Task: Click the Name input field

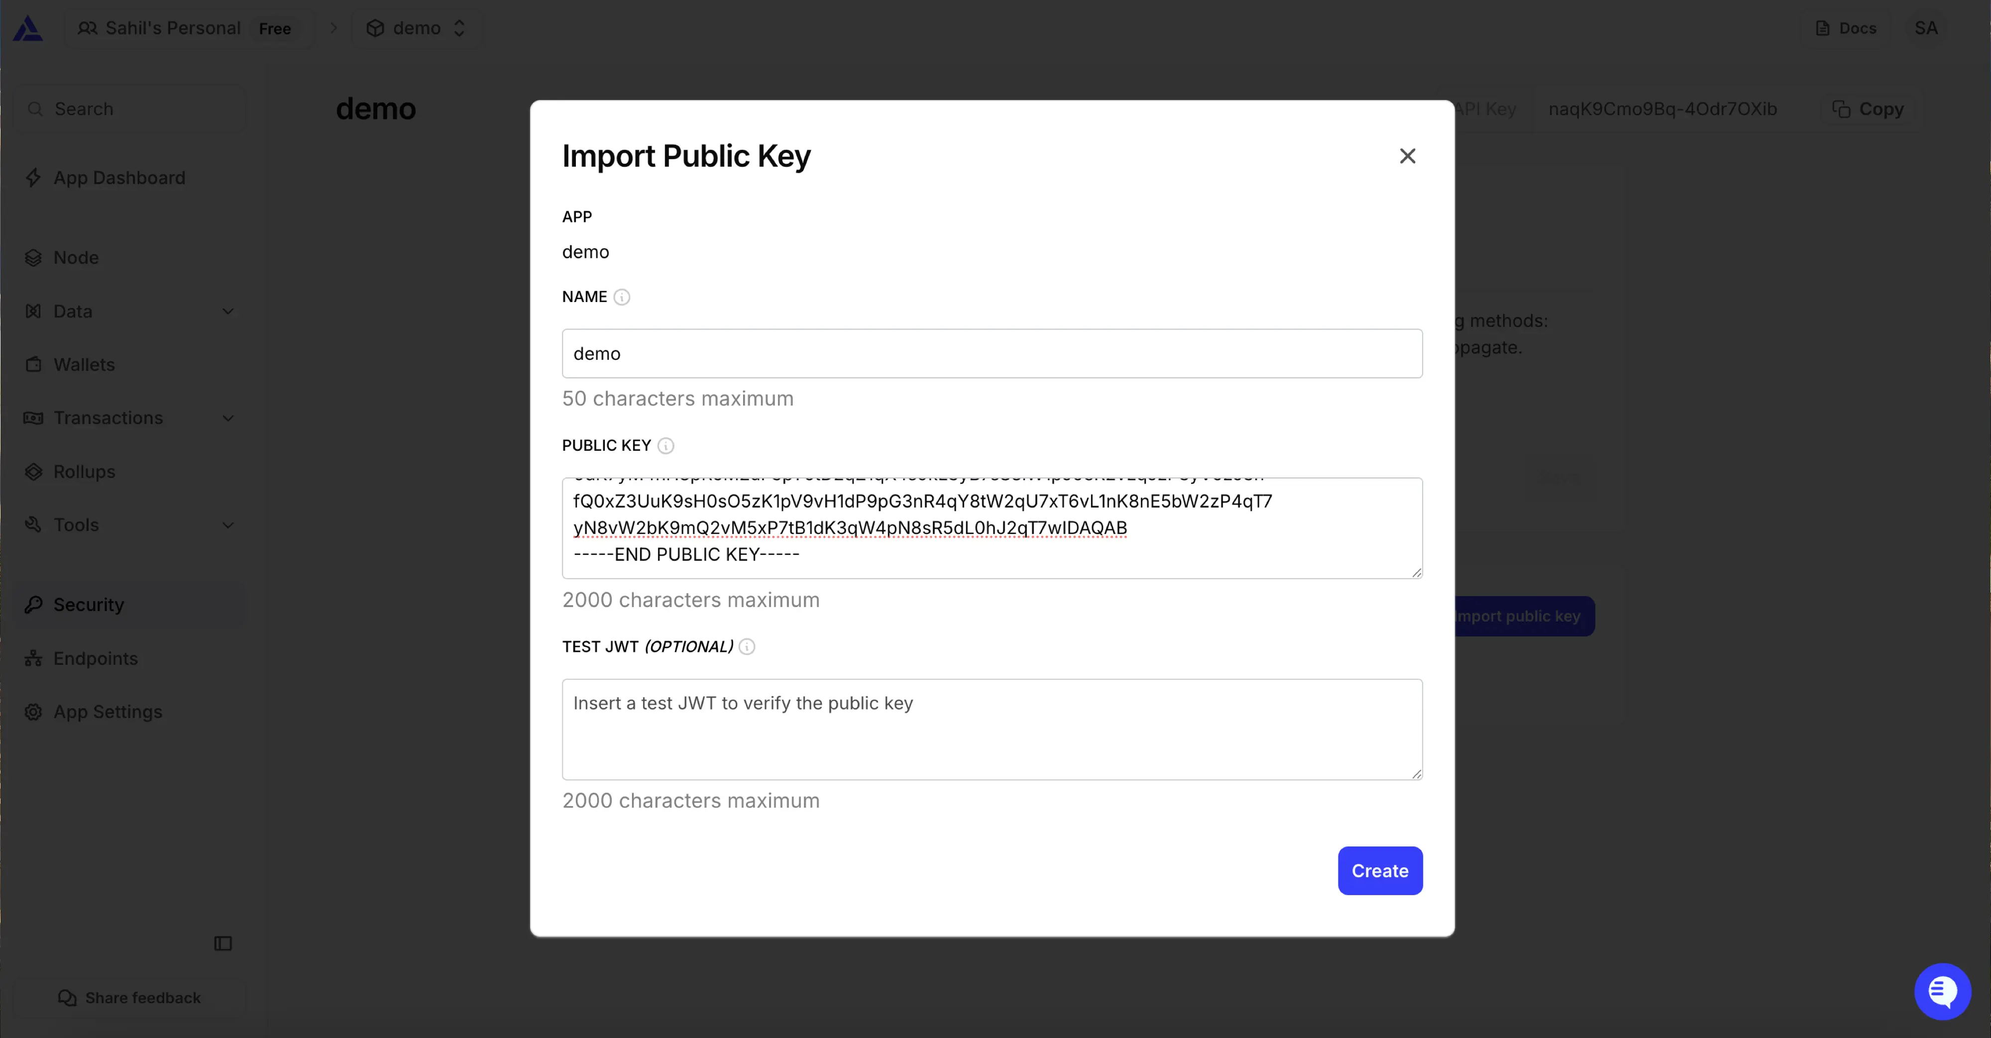Action: tap(992, 354)
